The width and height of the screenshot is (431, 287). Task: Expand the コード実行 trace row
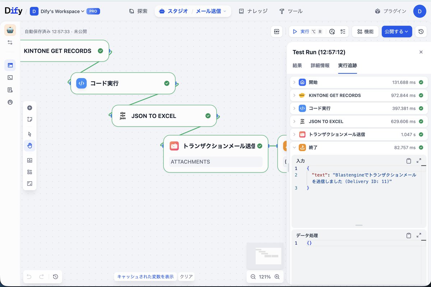pyautogui.click(x=358, y=108)
